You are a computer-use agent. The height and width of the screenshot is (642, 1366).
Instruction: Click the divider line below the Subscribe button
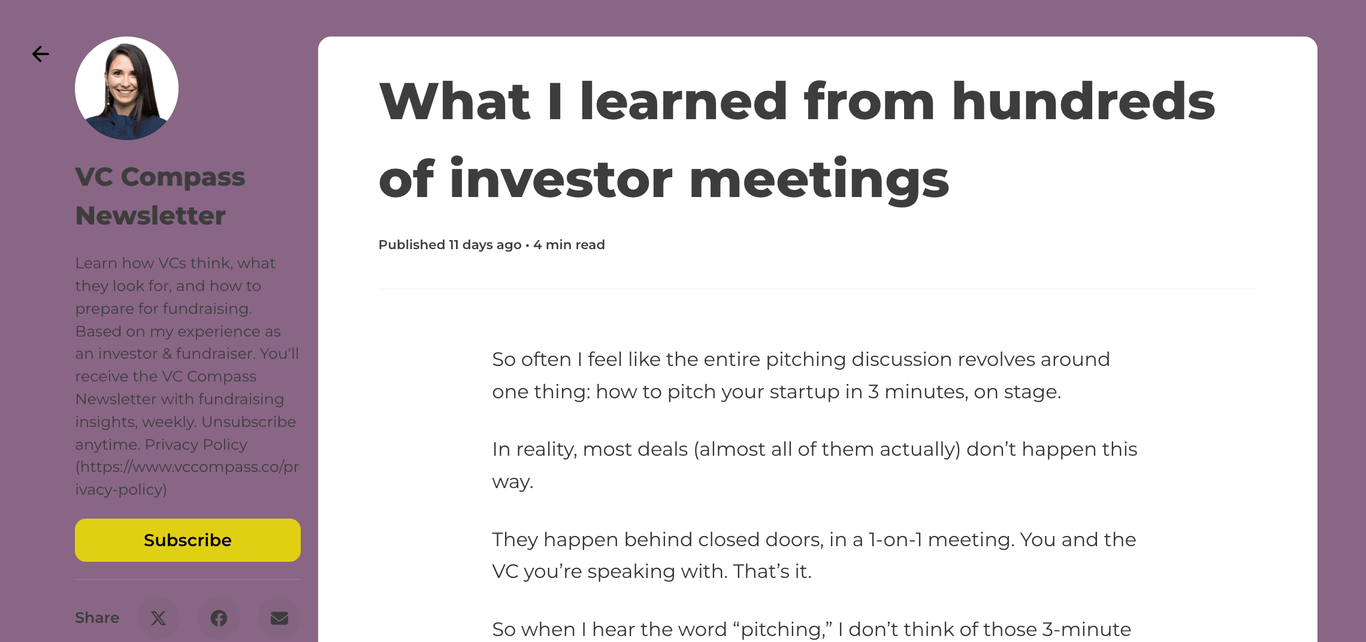tap(188, 579)
